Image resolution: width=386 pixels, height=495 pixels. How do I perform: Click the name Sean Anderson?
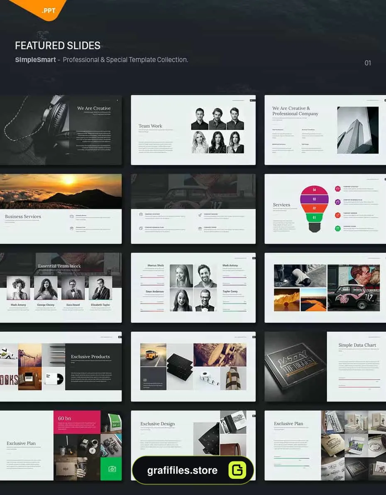[x=155, y=292]
